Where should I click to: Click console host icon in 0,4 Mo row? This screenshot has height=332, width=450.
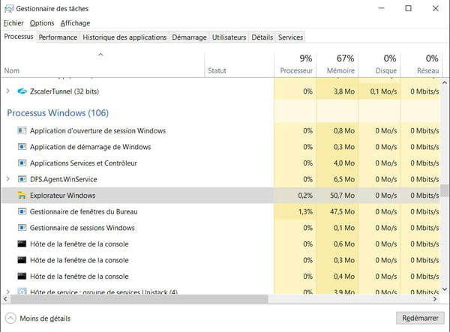22,277
